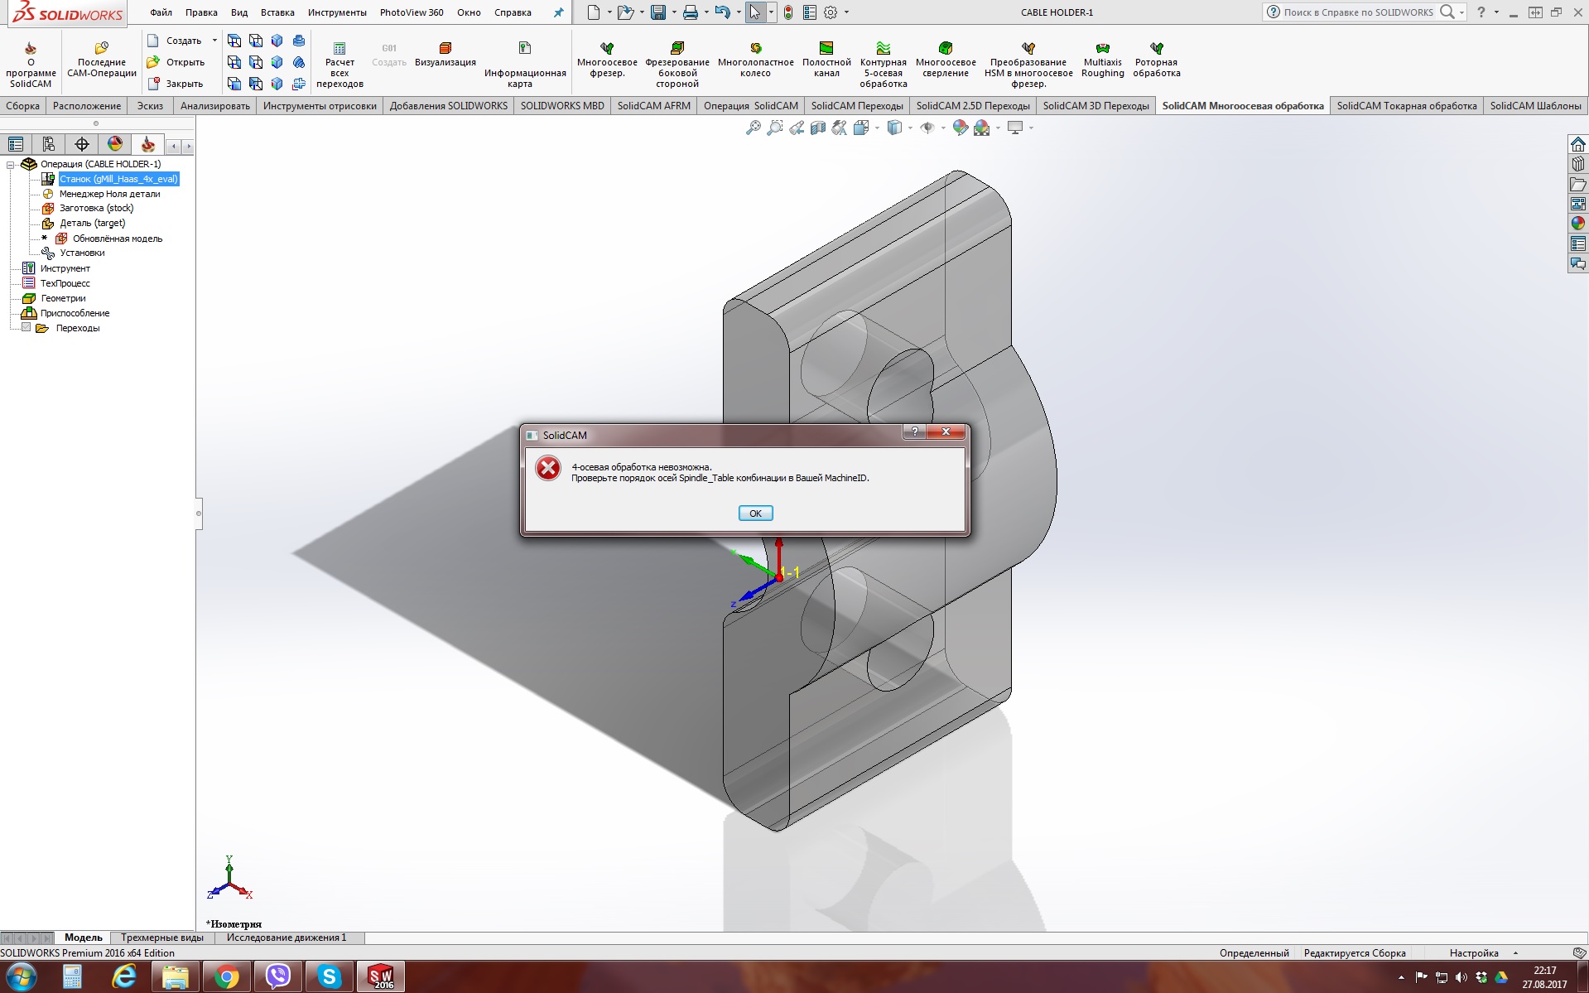Screen dimensions: 1589x993
Task: Expand the Hide/Show Items dropdown arrow
Action: tap(943, 128)
